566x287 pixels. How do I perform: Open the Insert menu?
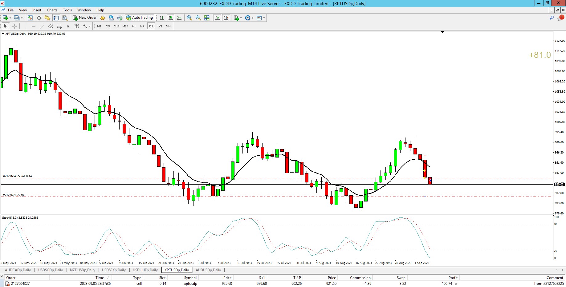point(37,10)
